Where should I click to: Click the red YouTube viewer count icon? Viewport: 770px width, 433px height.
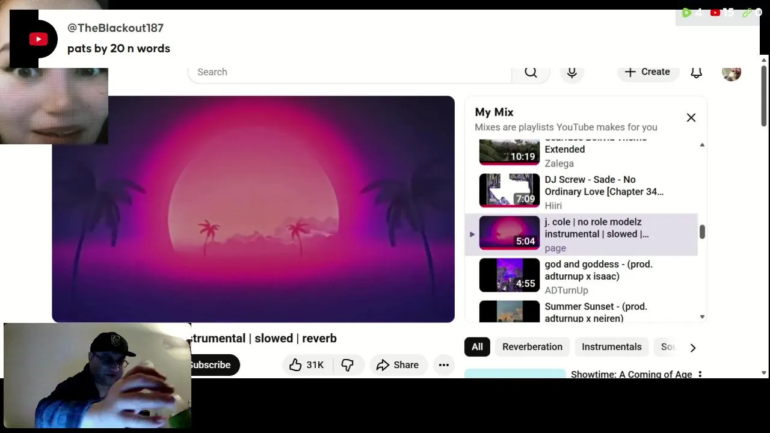(x=715, y=13)
